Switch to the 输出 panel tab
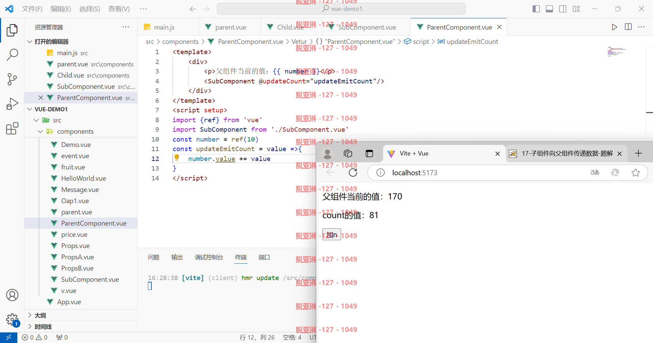653x343 pixels. (x=177, y=257)
